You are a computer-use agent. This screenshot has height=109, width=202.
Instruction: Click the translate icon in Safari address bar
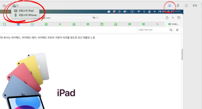tap(94, 18)
